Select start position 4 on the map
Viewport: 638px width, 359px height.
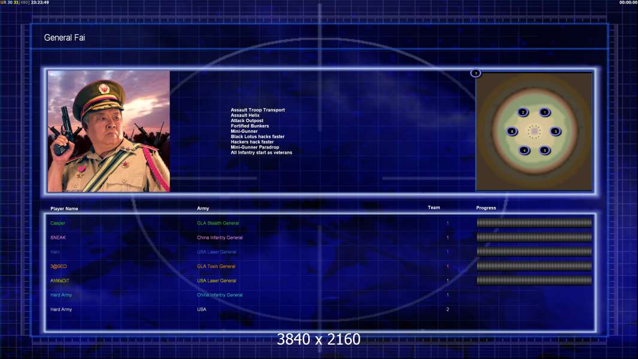pyautogui.click(x=524, y=150)
